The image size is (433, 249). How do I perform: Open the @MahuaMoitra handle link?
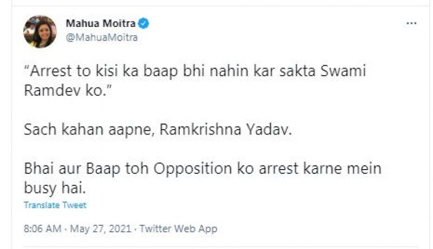pos(102,37)
